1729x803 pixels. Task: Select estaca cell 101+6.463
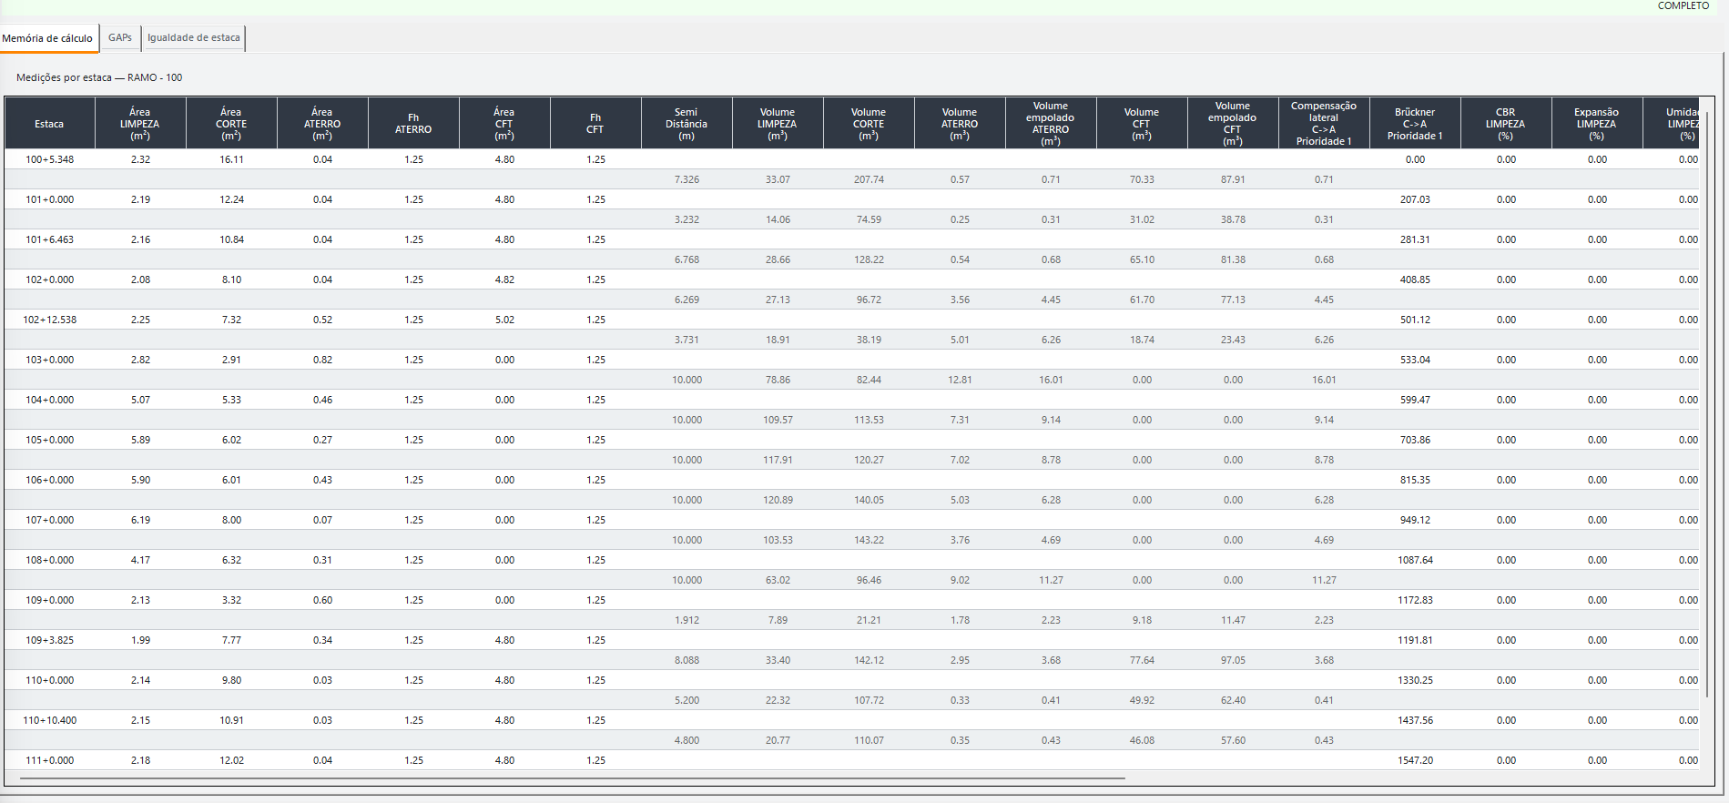click(x=49, y=239)
